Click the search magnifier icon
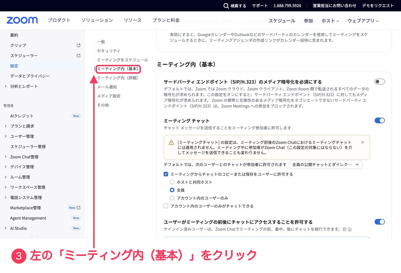The image size is (401, 273). (226, 6)
